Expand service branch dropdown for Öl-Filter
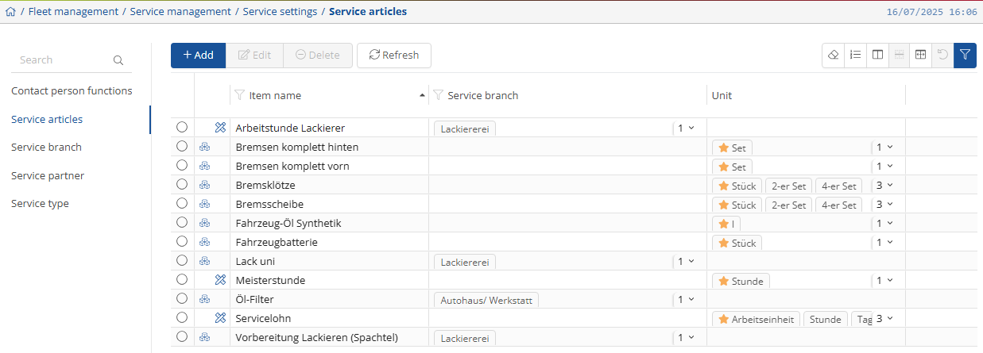The width and height of the screenshot is (983, 353). click(x=686, y=299)
